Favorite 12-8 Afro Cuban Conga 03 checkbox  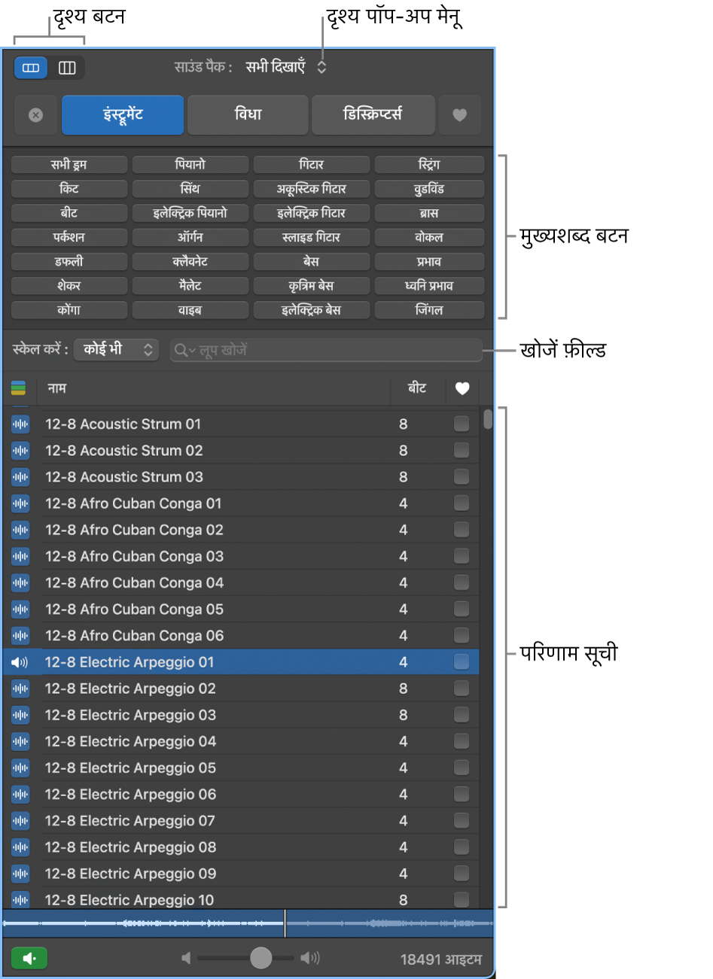click(462, 556)
